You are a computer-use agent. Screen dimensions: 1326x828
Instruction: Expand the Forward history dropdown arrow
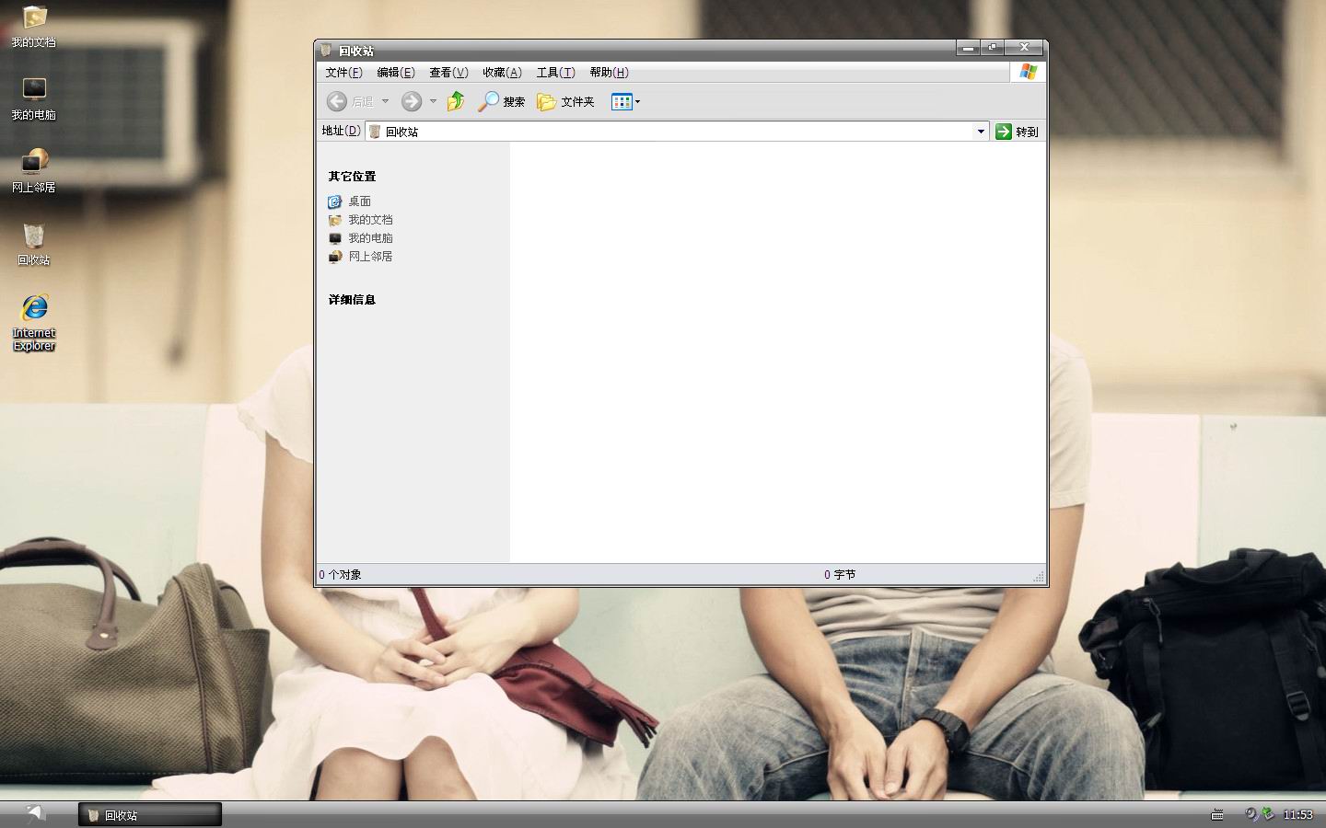click(x=433, y=101)
